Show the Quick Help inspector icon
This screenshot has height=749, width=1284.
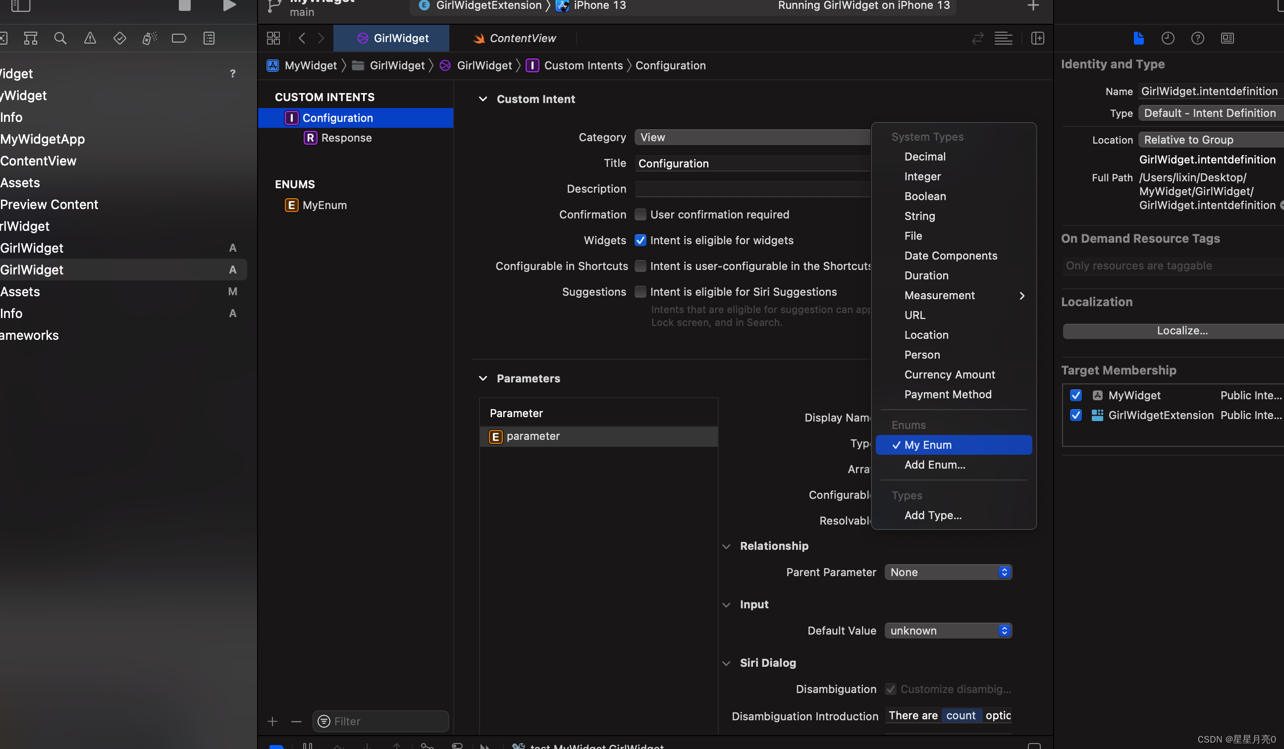[1197, 38]
